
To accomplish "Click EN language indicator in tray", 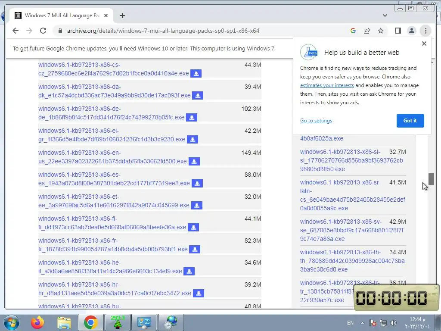I will 350,323.
